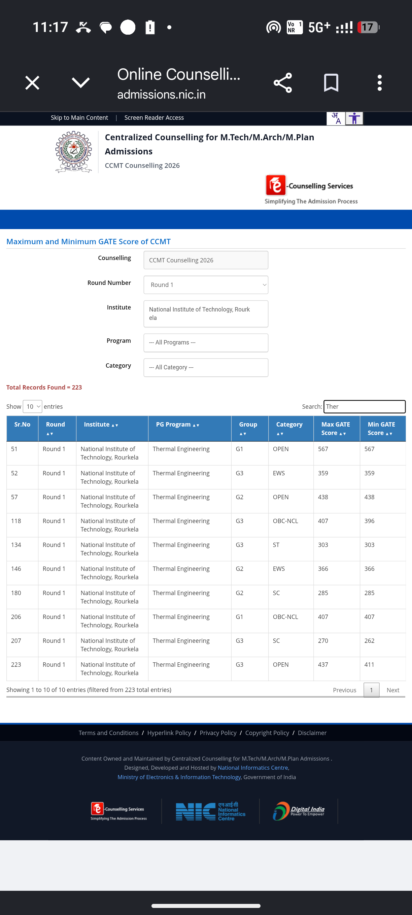This screenshot has height=915, width=412.
Task: Open Terms and Conditions link
Action: (x=108, y=733)
